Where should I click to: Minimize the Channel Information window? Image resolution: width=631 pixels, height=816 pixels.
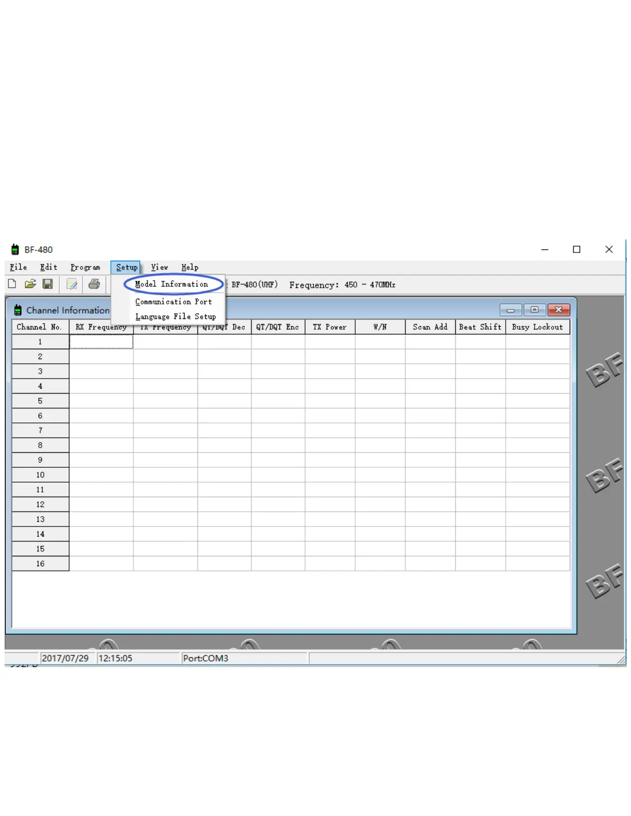coord(510,310)
